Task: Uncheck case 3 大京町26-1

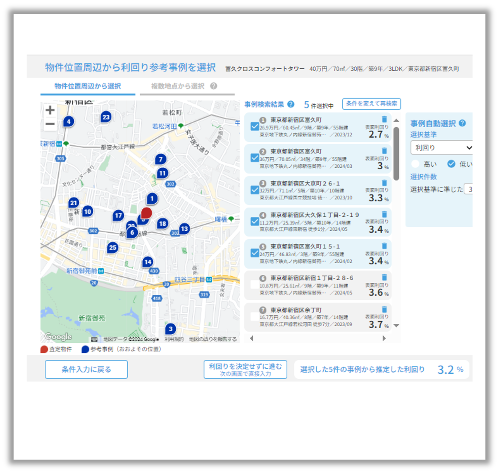Action: (255, 190)
